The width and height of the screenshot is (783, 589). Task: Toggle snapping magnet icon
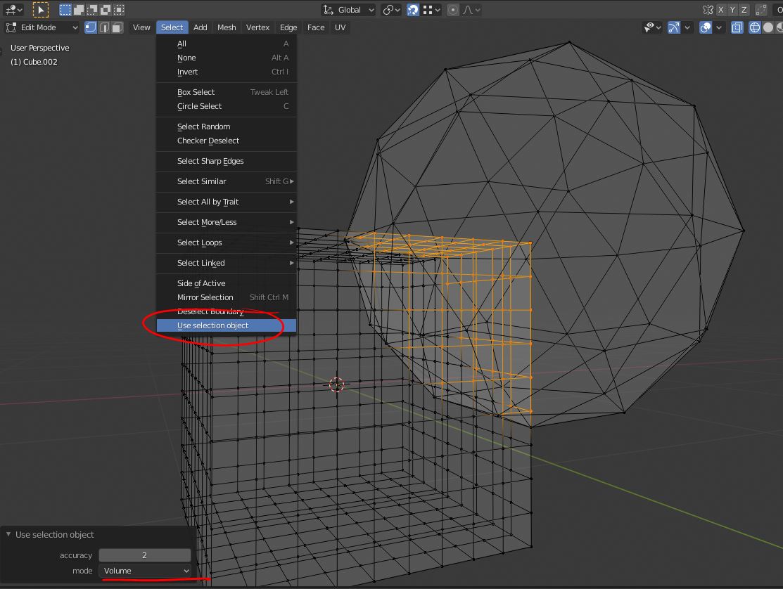point(413,9)
